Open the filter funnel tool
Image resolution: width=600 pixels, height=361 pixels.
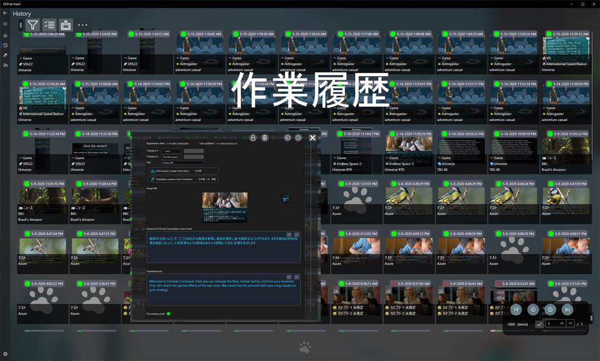(33, 25)
